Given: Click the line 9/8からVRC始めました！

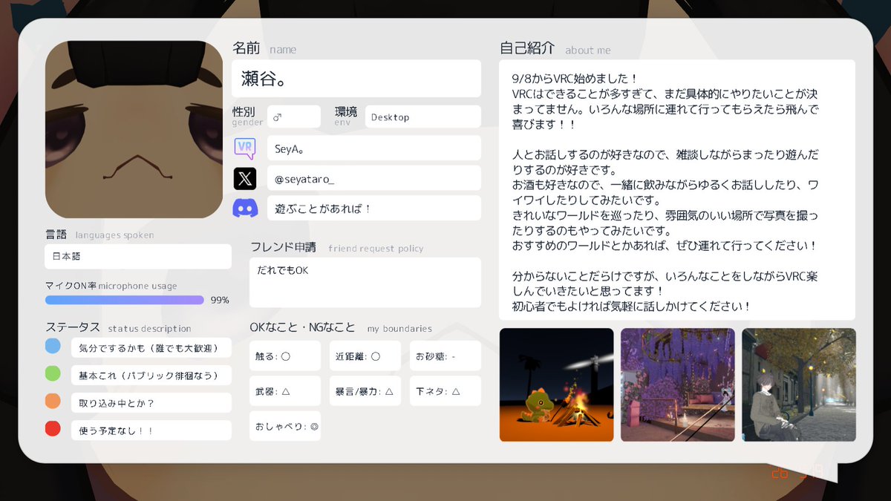Looking at the screenshot, I should [575, 78].
